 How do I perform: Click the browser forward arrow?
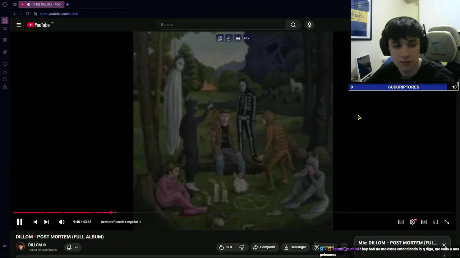tap(21, 14)
